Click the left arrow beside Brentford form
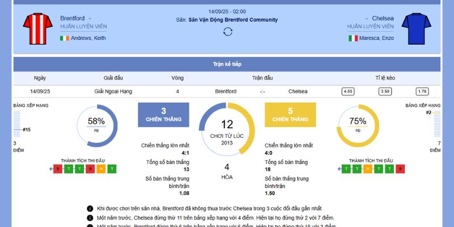Screen dimensions: 454x227 (51, 169)
